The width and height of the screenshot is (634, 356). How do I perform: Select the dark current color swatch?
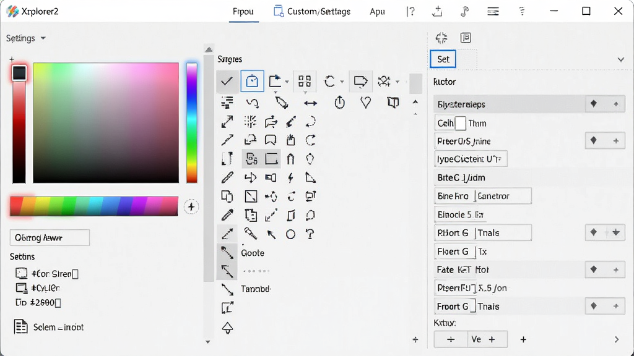pyautogui.click(x=19, y=73)
